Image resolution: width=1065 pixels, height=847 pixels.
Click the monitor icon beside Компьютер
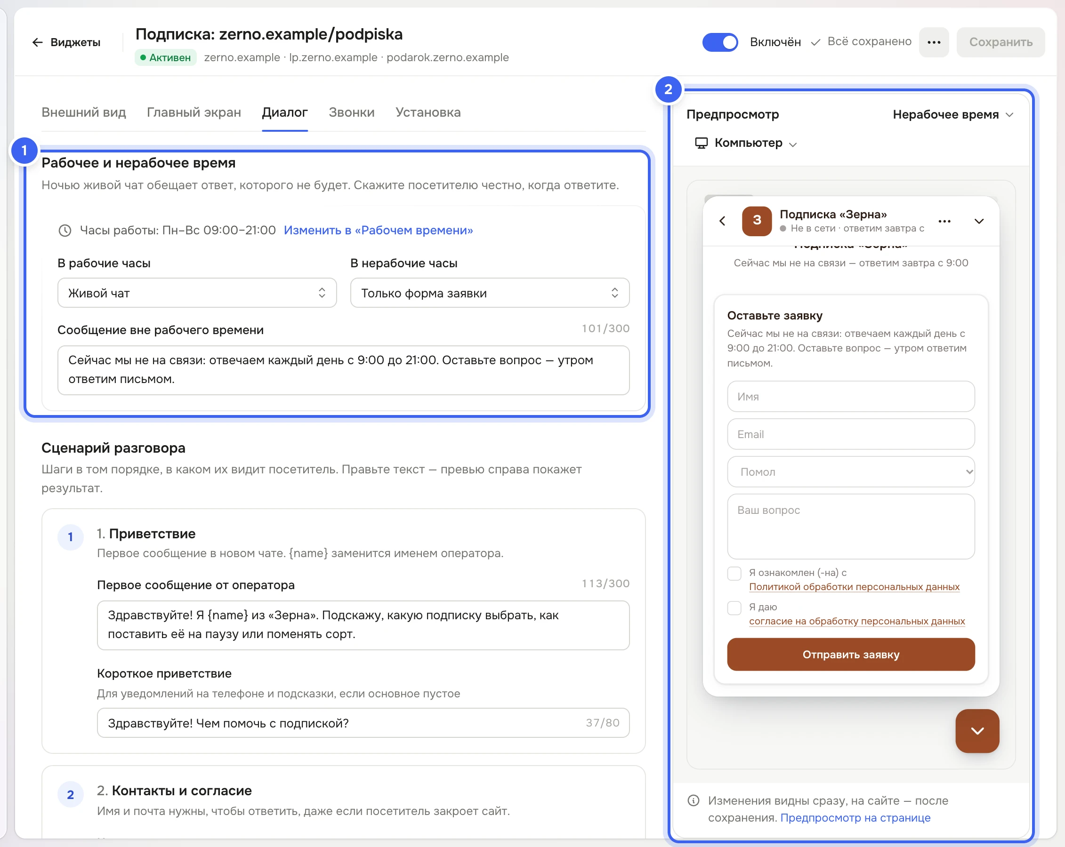click(x=701, y=144)
